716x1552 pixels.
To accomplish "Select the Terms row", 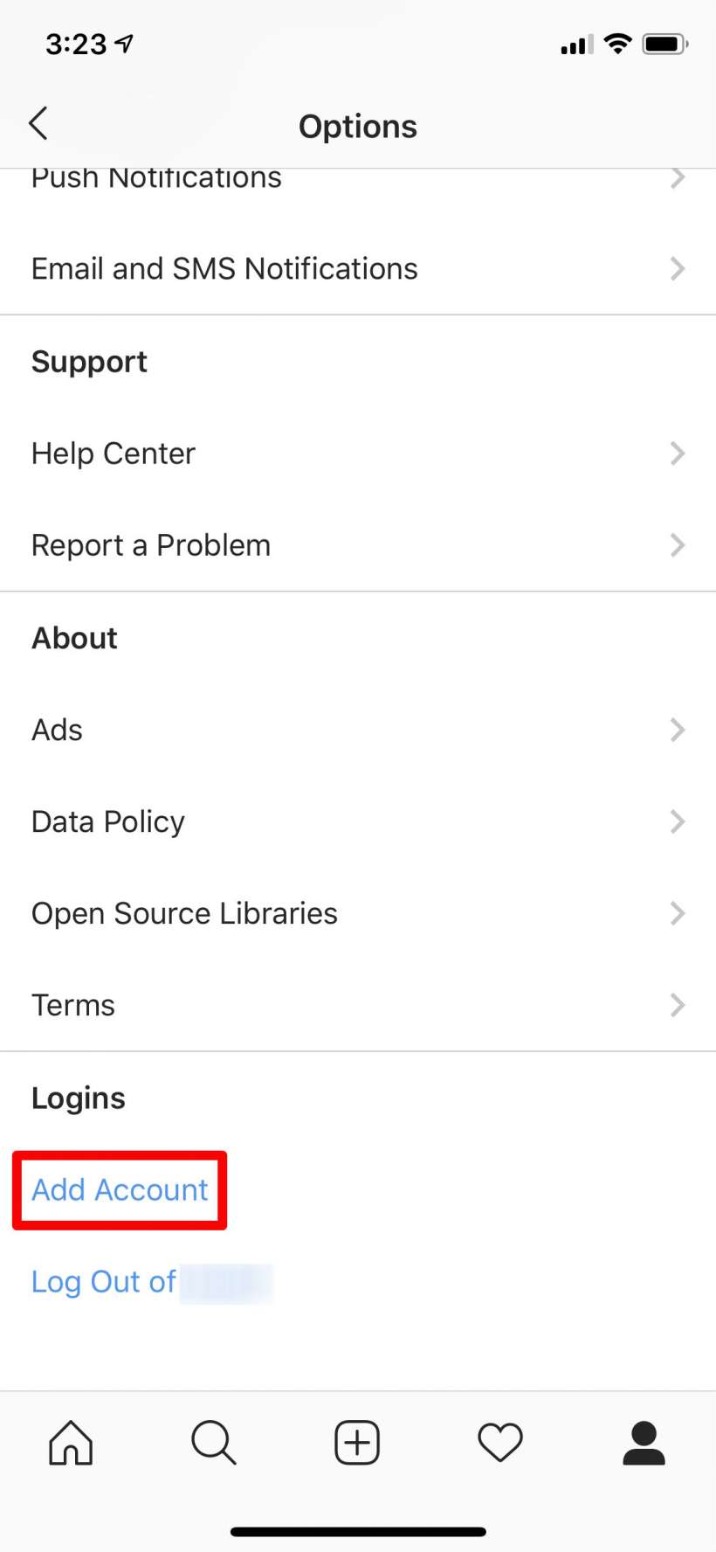I will click(358, 1005).
